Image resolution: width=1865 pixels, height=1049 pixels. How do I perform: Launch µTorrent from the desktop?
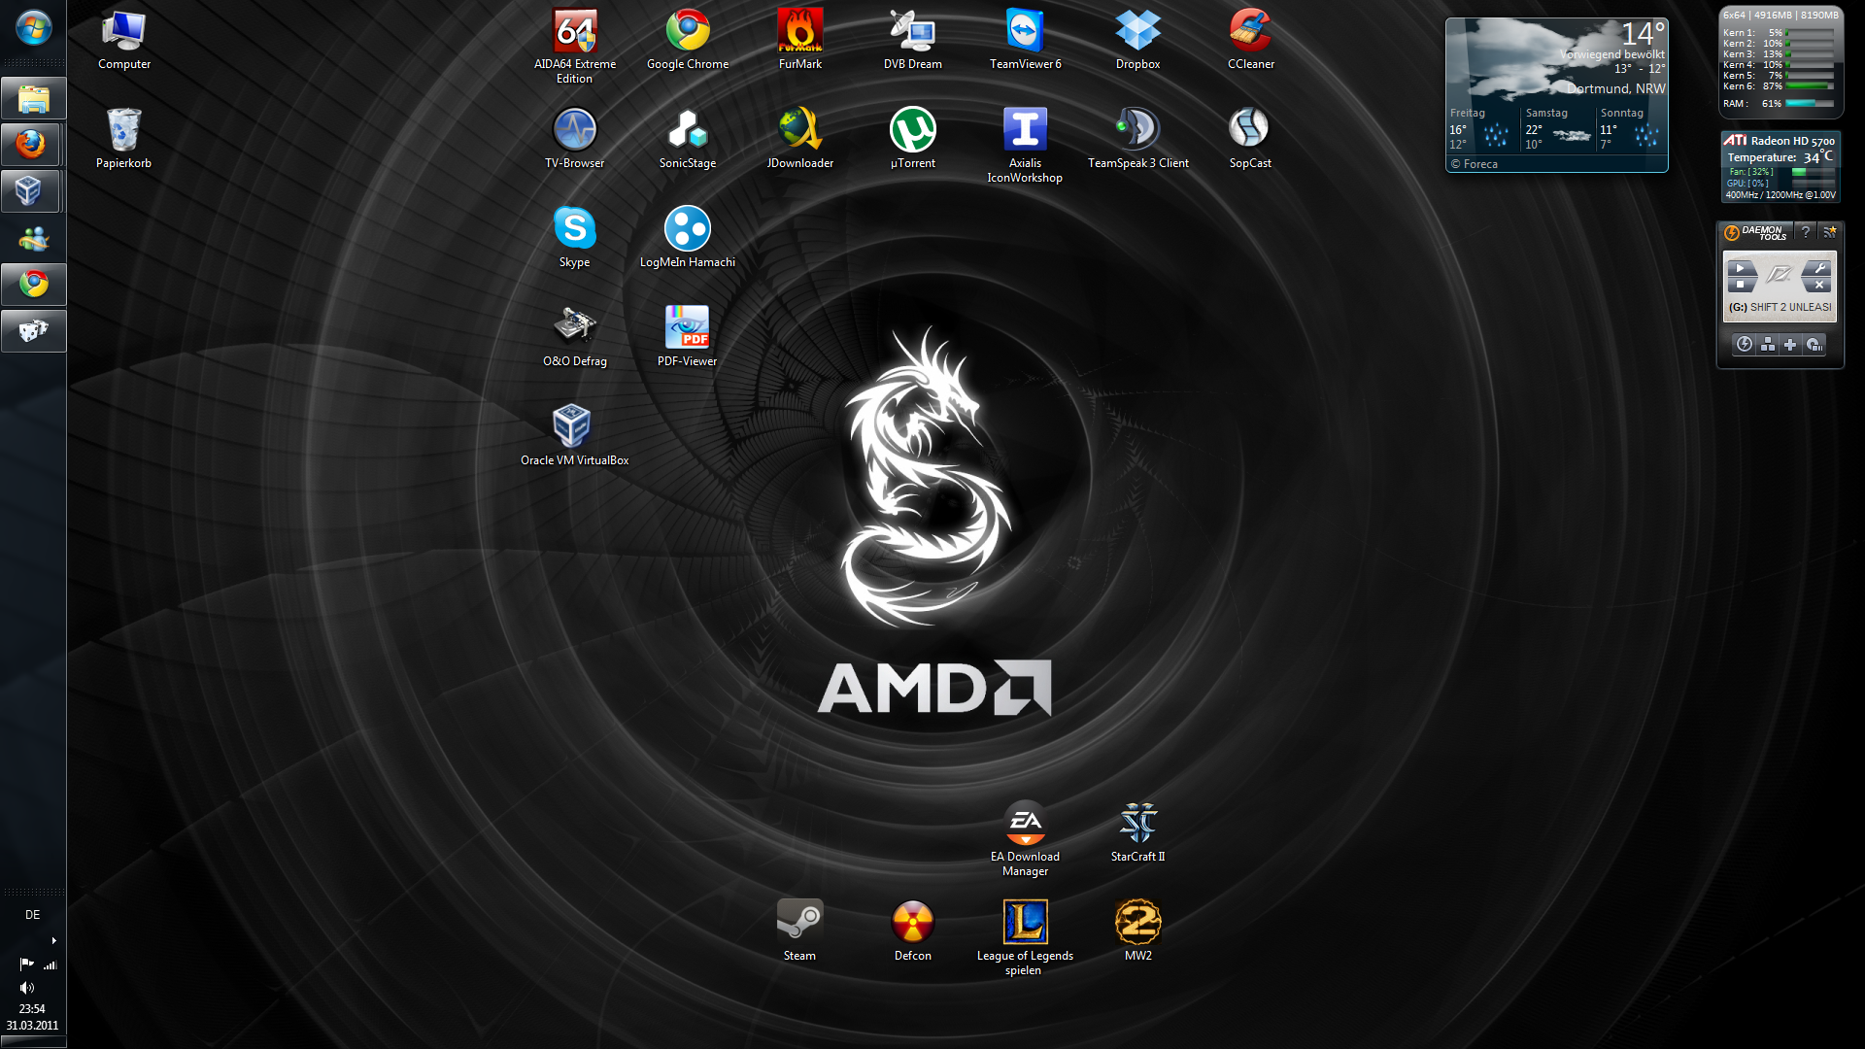coord(912,130)
